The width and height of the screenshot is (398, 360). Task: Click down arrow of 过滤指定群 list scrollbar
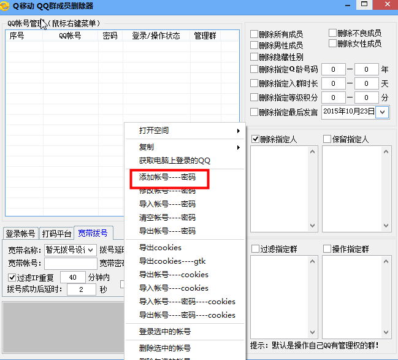(313, 332)
